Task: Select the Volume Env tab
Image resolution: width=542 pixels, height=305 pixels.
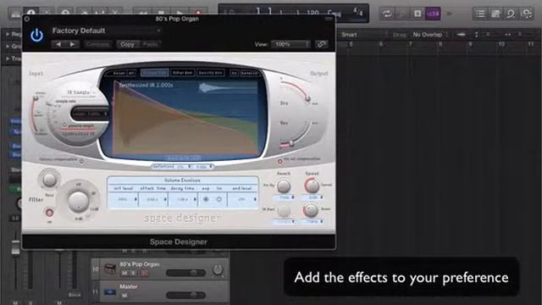Action: 154,73
